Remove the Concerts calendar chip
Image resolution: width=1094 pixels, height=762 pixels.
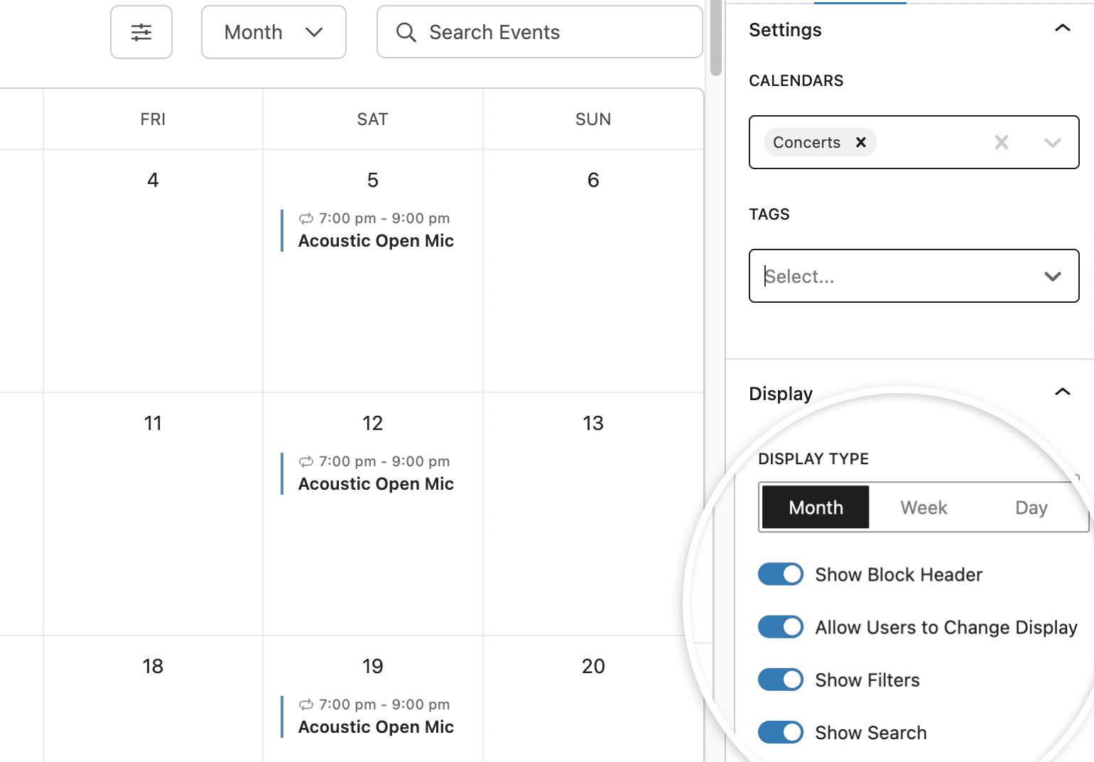pyautogui.click(x=860, y=142)
